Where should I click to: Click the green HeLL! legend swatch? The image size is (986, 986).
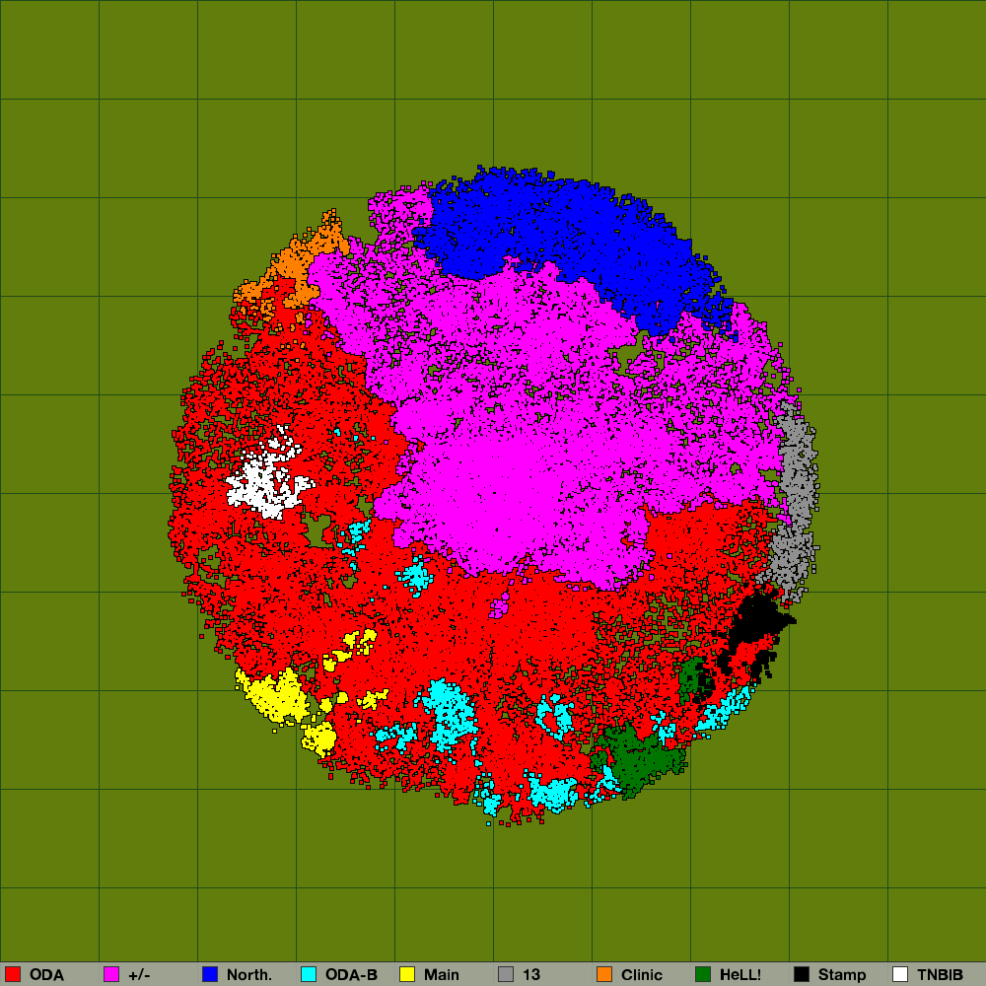pos(703,974)
